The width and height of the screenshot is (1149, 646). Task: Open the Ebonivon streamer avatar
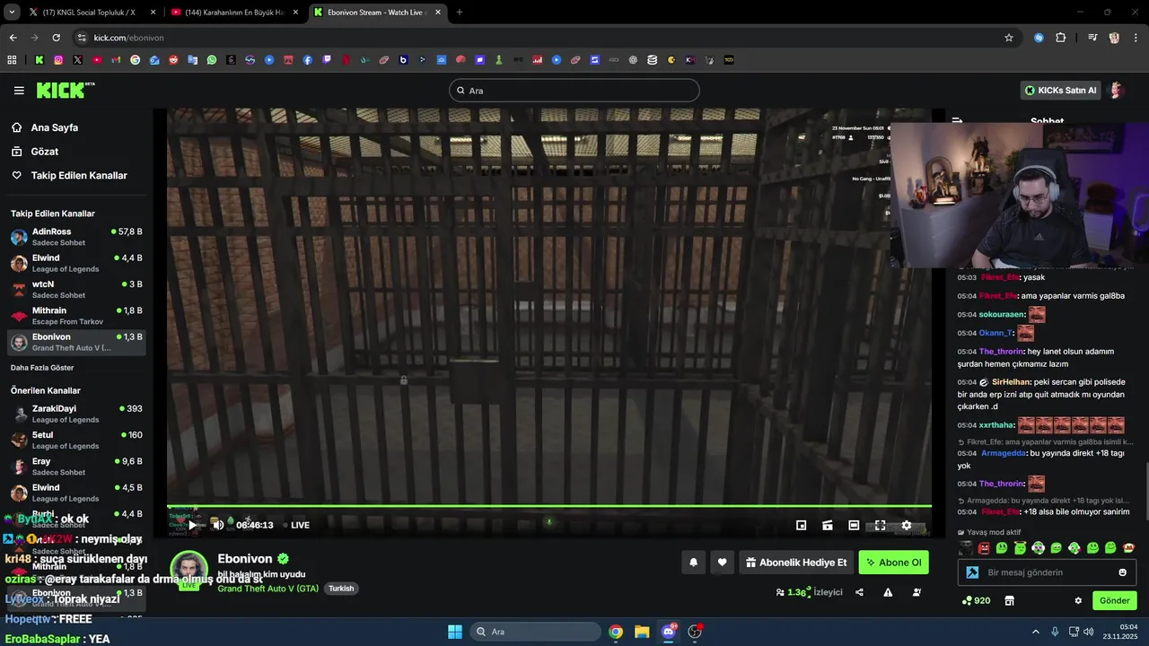pyautogui.click(x=189, y=570)
